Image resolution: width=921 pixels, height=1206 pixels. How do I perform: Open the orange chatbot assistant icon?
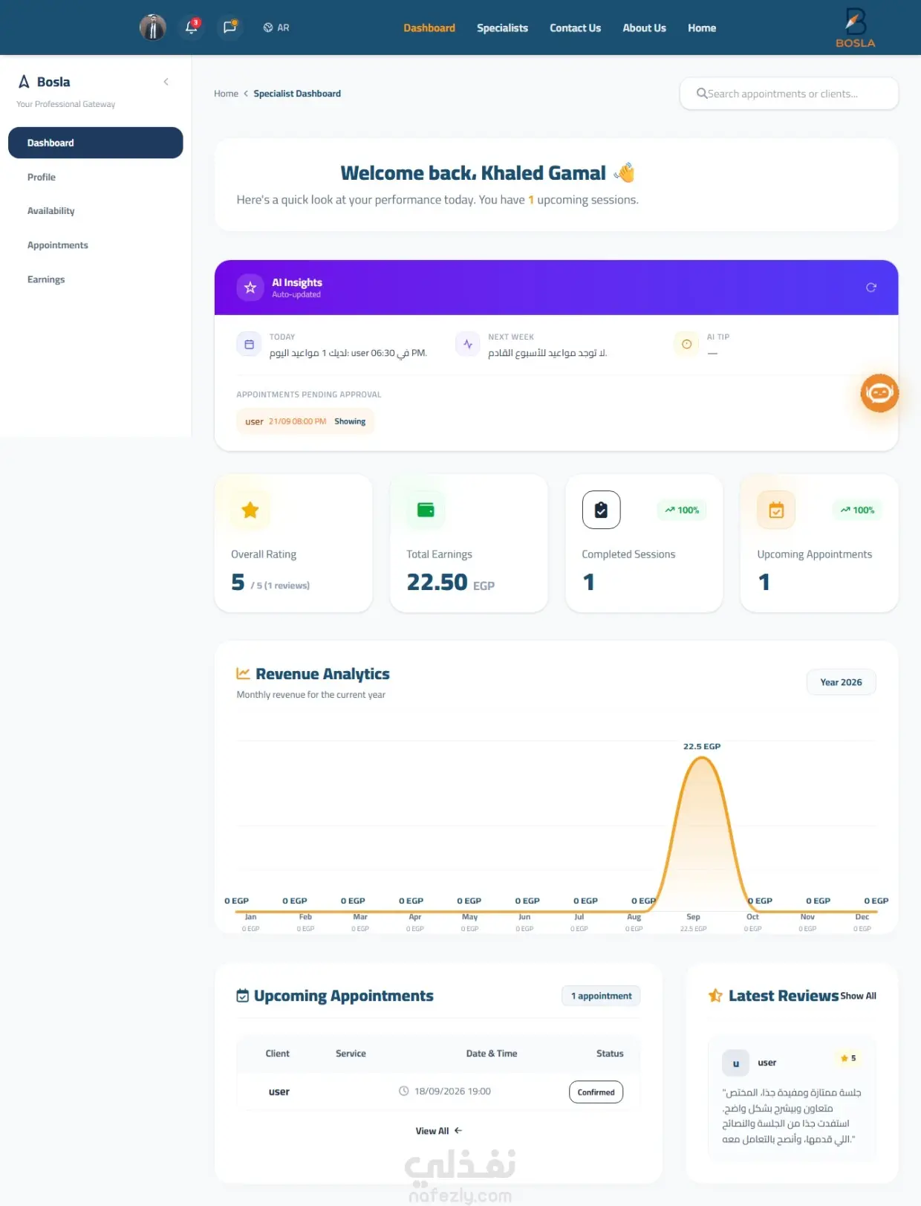(879, 393)
